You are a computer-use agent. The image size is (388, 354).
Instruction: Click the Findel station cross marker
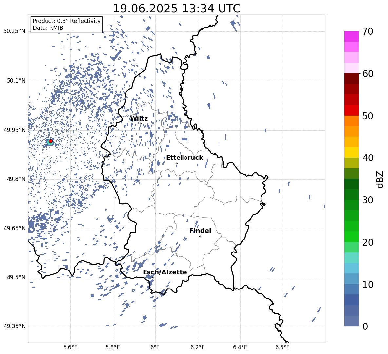point(200,236)
